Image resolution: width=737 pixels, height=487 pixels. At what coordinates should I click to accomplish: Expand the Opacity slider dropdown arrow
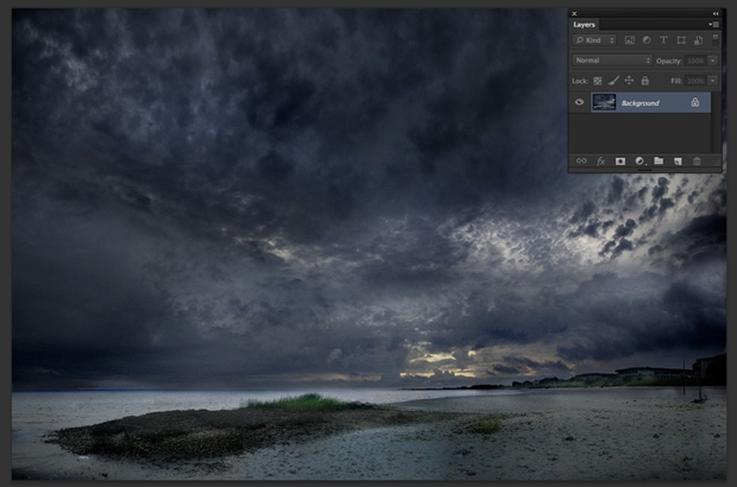pos(712,61)
